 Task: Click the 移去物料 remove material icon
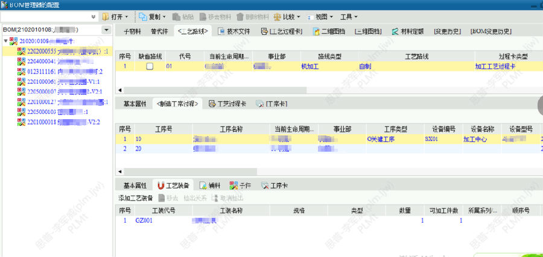click(203, 17)
